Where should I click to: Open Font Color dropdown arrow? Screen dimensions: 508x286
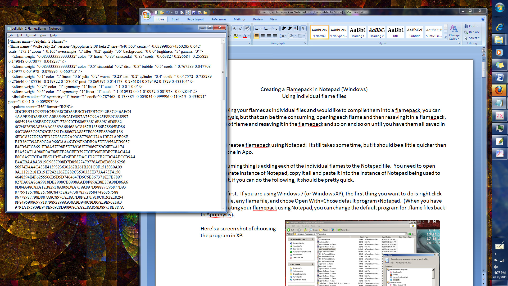(x=249, y=36)
